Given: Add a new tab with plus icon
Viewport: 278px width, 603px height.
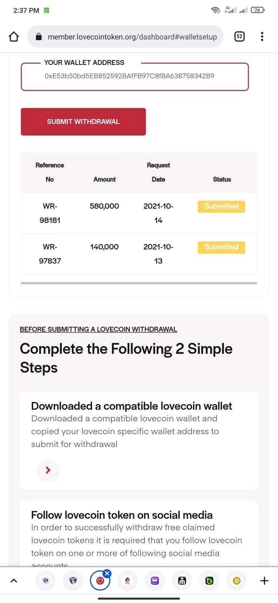Looking at the screenshot, I should tap(264, 581).
